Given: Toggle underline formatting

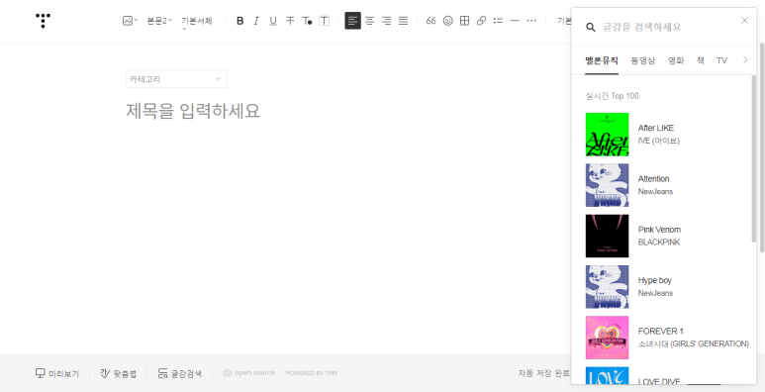Looking at the screenshot, I should click(273, 21).
